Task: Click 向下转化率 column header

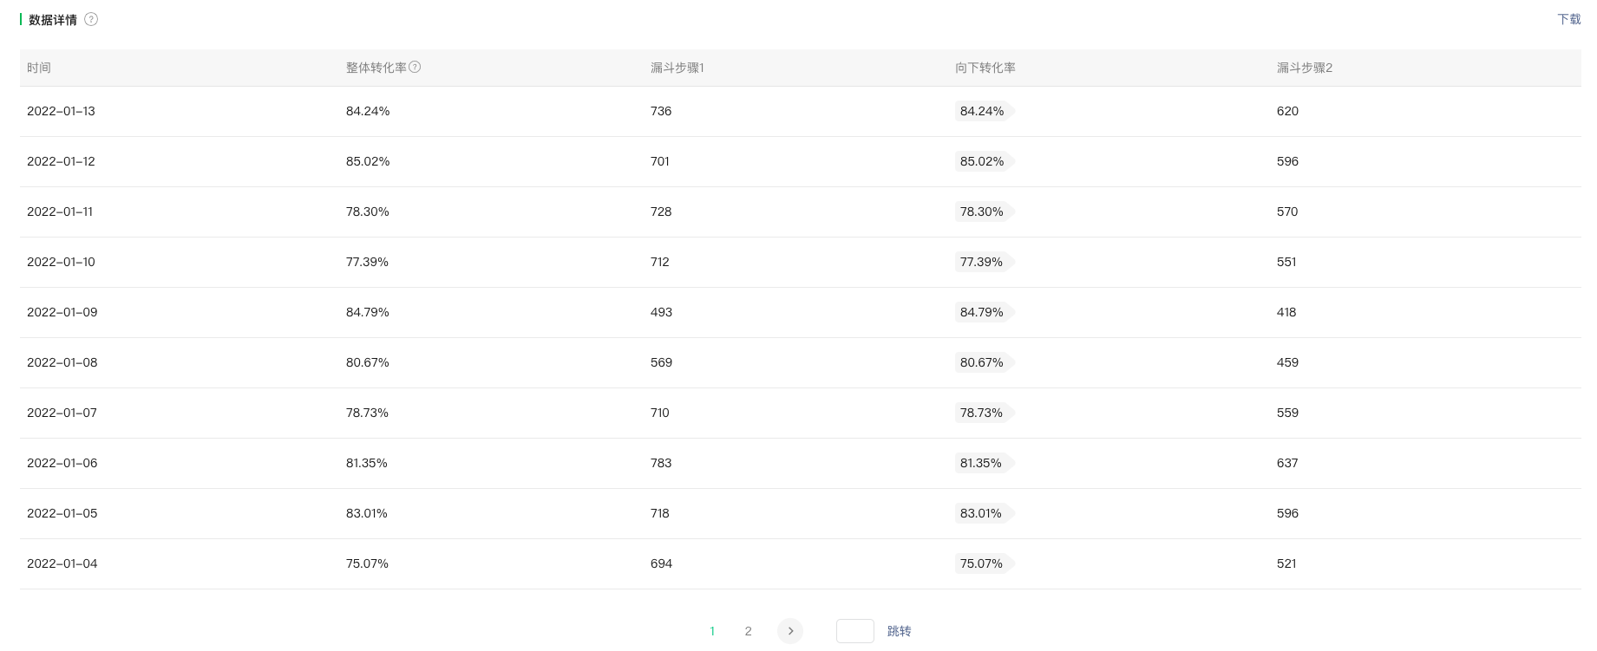Action: [985, 68]
